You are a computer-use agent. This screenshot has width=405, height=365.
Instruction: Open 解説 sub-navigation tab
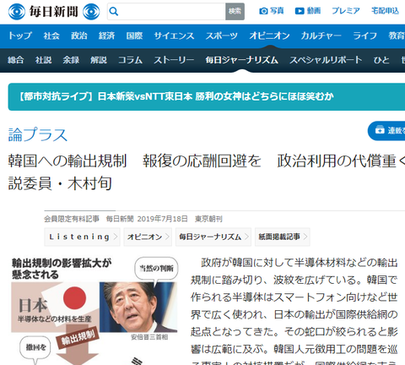(x=99, y=60)
